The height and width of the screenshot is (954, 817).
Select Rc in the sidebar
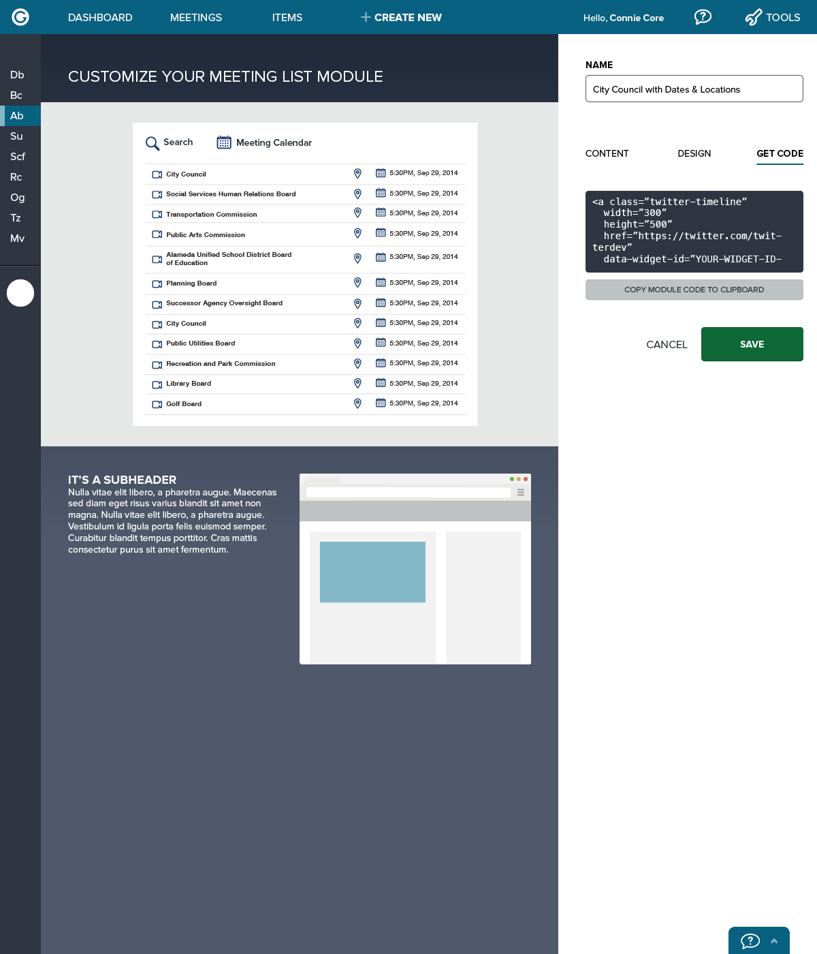click(x=16, y=177)
